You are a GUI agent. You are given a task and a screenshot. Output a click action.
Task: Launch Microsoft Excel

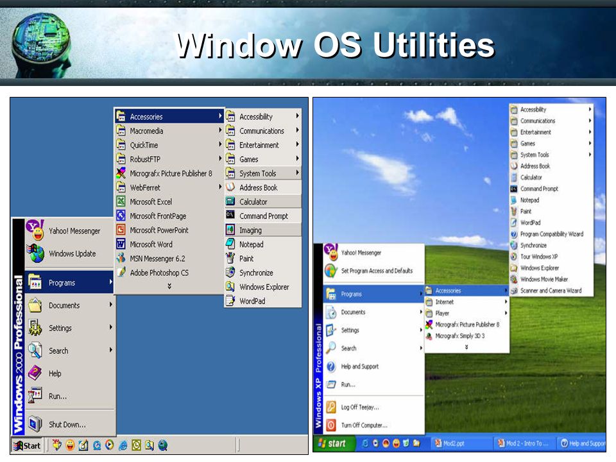(x=169, y=201)
